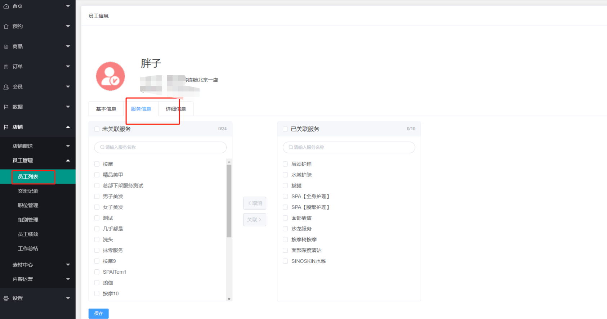The width and height of the screenshot is (607, 319).
Task: Check the 未关联服务 select-all checkbox
Action: pyautogui.click(x=97, y=129)
